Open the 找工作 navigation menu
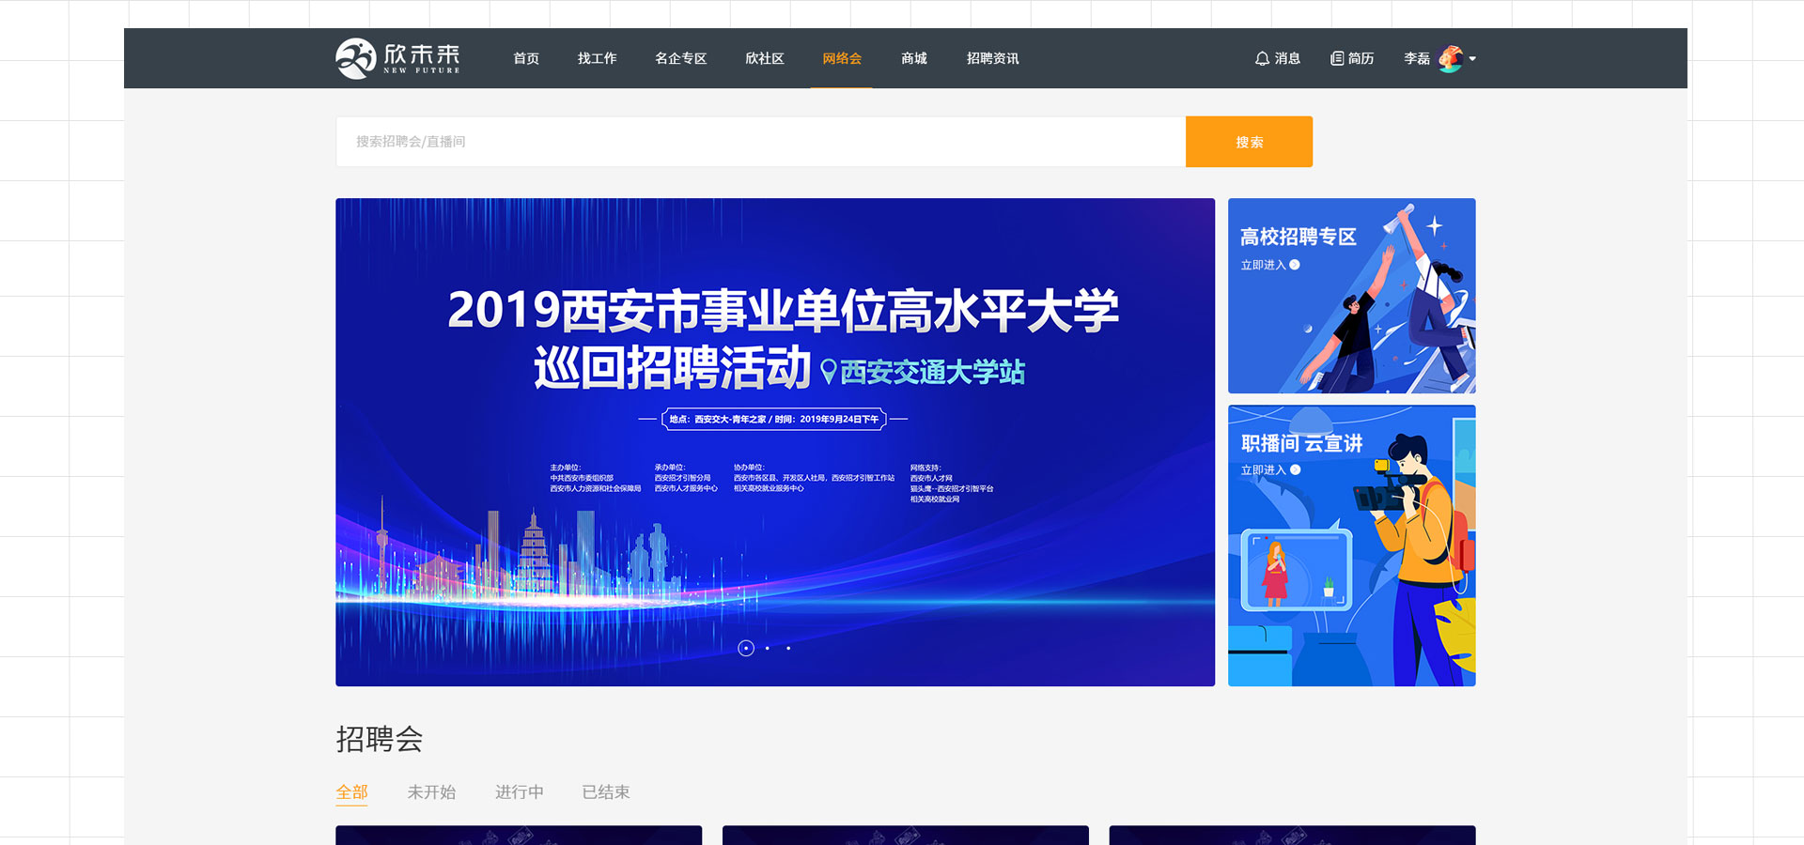This screenshot has height=845, width=1804. (597, 58)
